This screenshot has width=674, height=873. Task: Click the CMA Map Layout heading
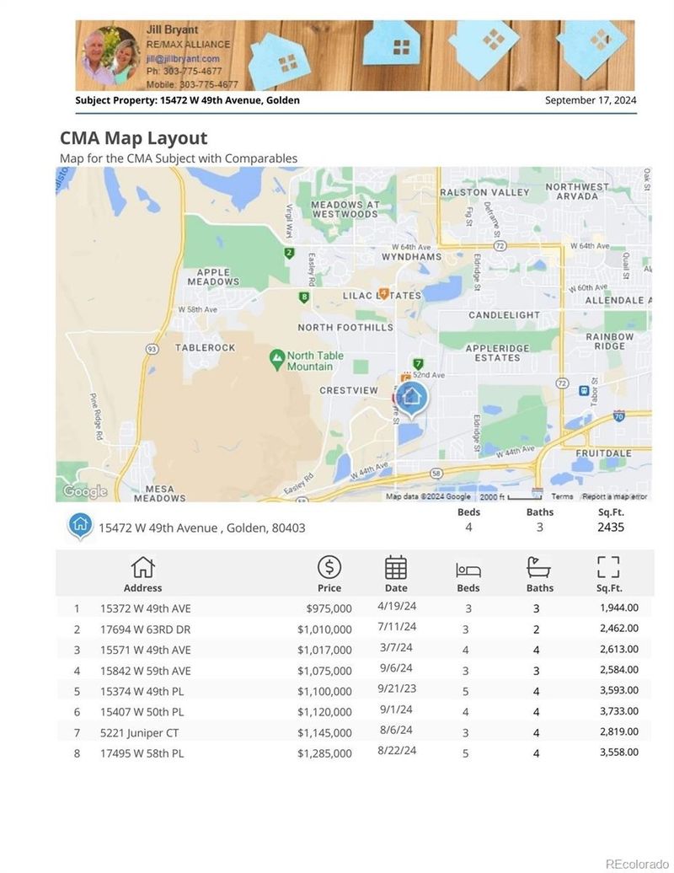coord(134,137)
